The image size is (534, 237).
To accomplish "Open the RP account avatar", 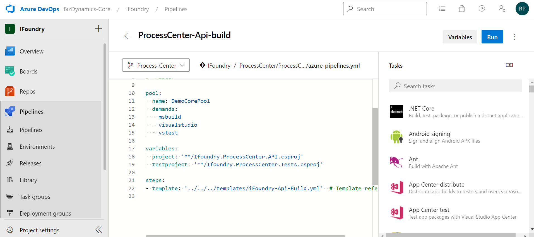I will pyautogui.click(x=522, y=9).
